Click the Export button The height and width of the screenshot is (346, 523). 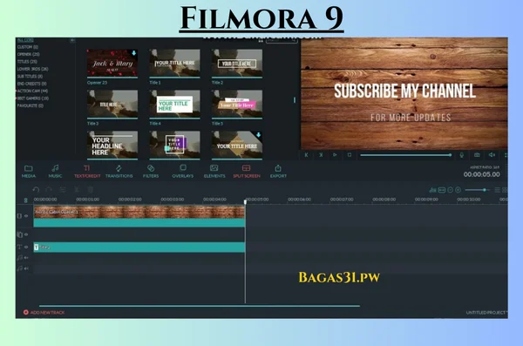(x=278, y=171)
